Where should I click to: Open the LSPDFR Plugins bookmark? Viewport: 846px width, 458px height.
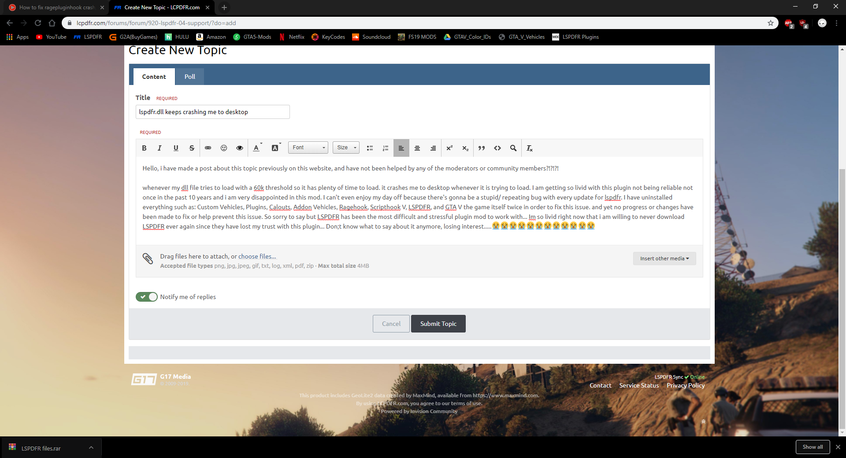(x=575, y=37)
